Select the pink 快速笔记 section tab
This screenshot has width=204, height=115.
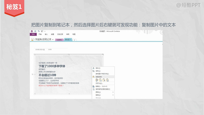click(x=59, y=40)
